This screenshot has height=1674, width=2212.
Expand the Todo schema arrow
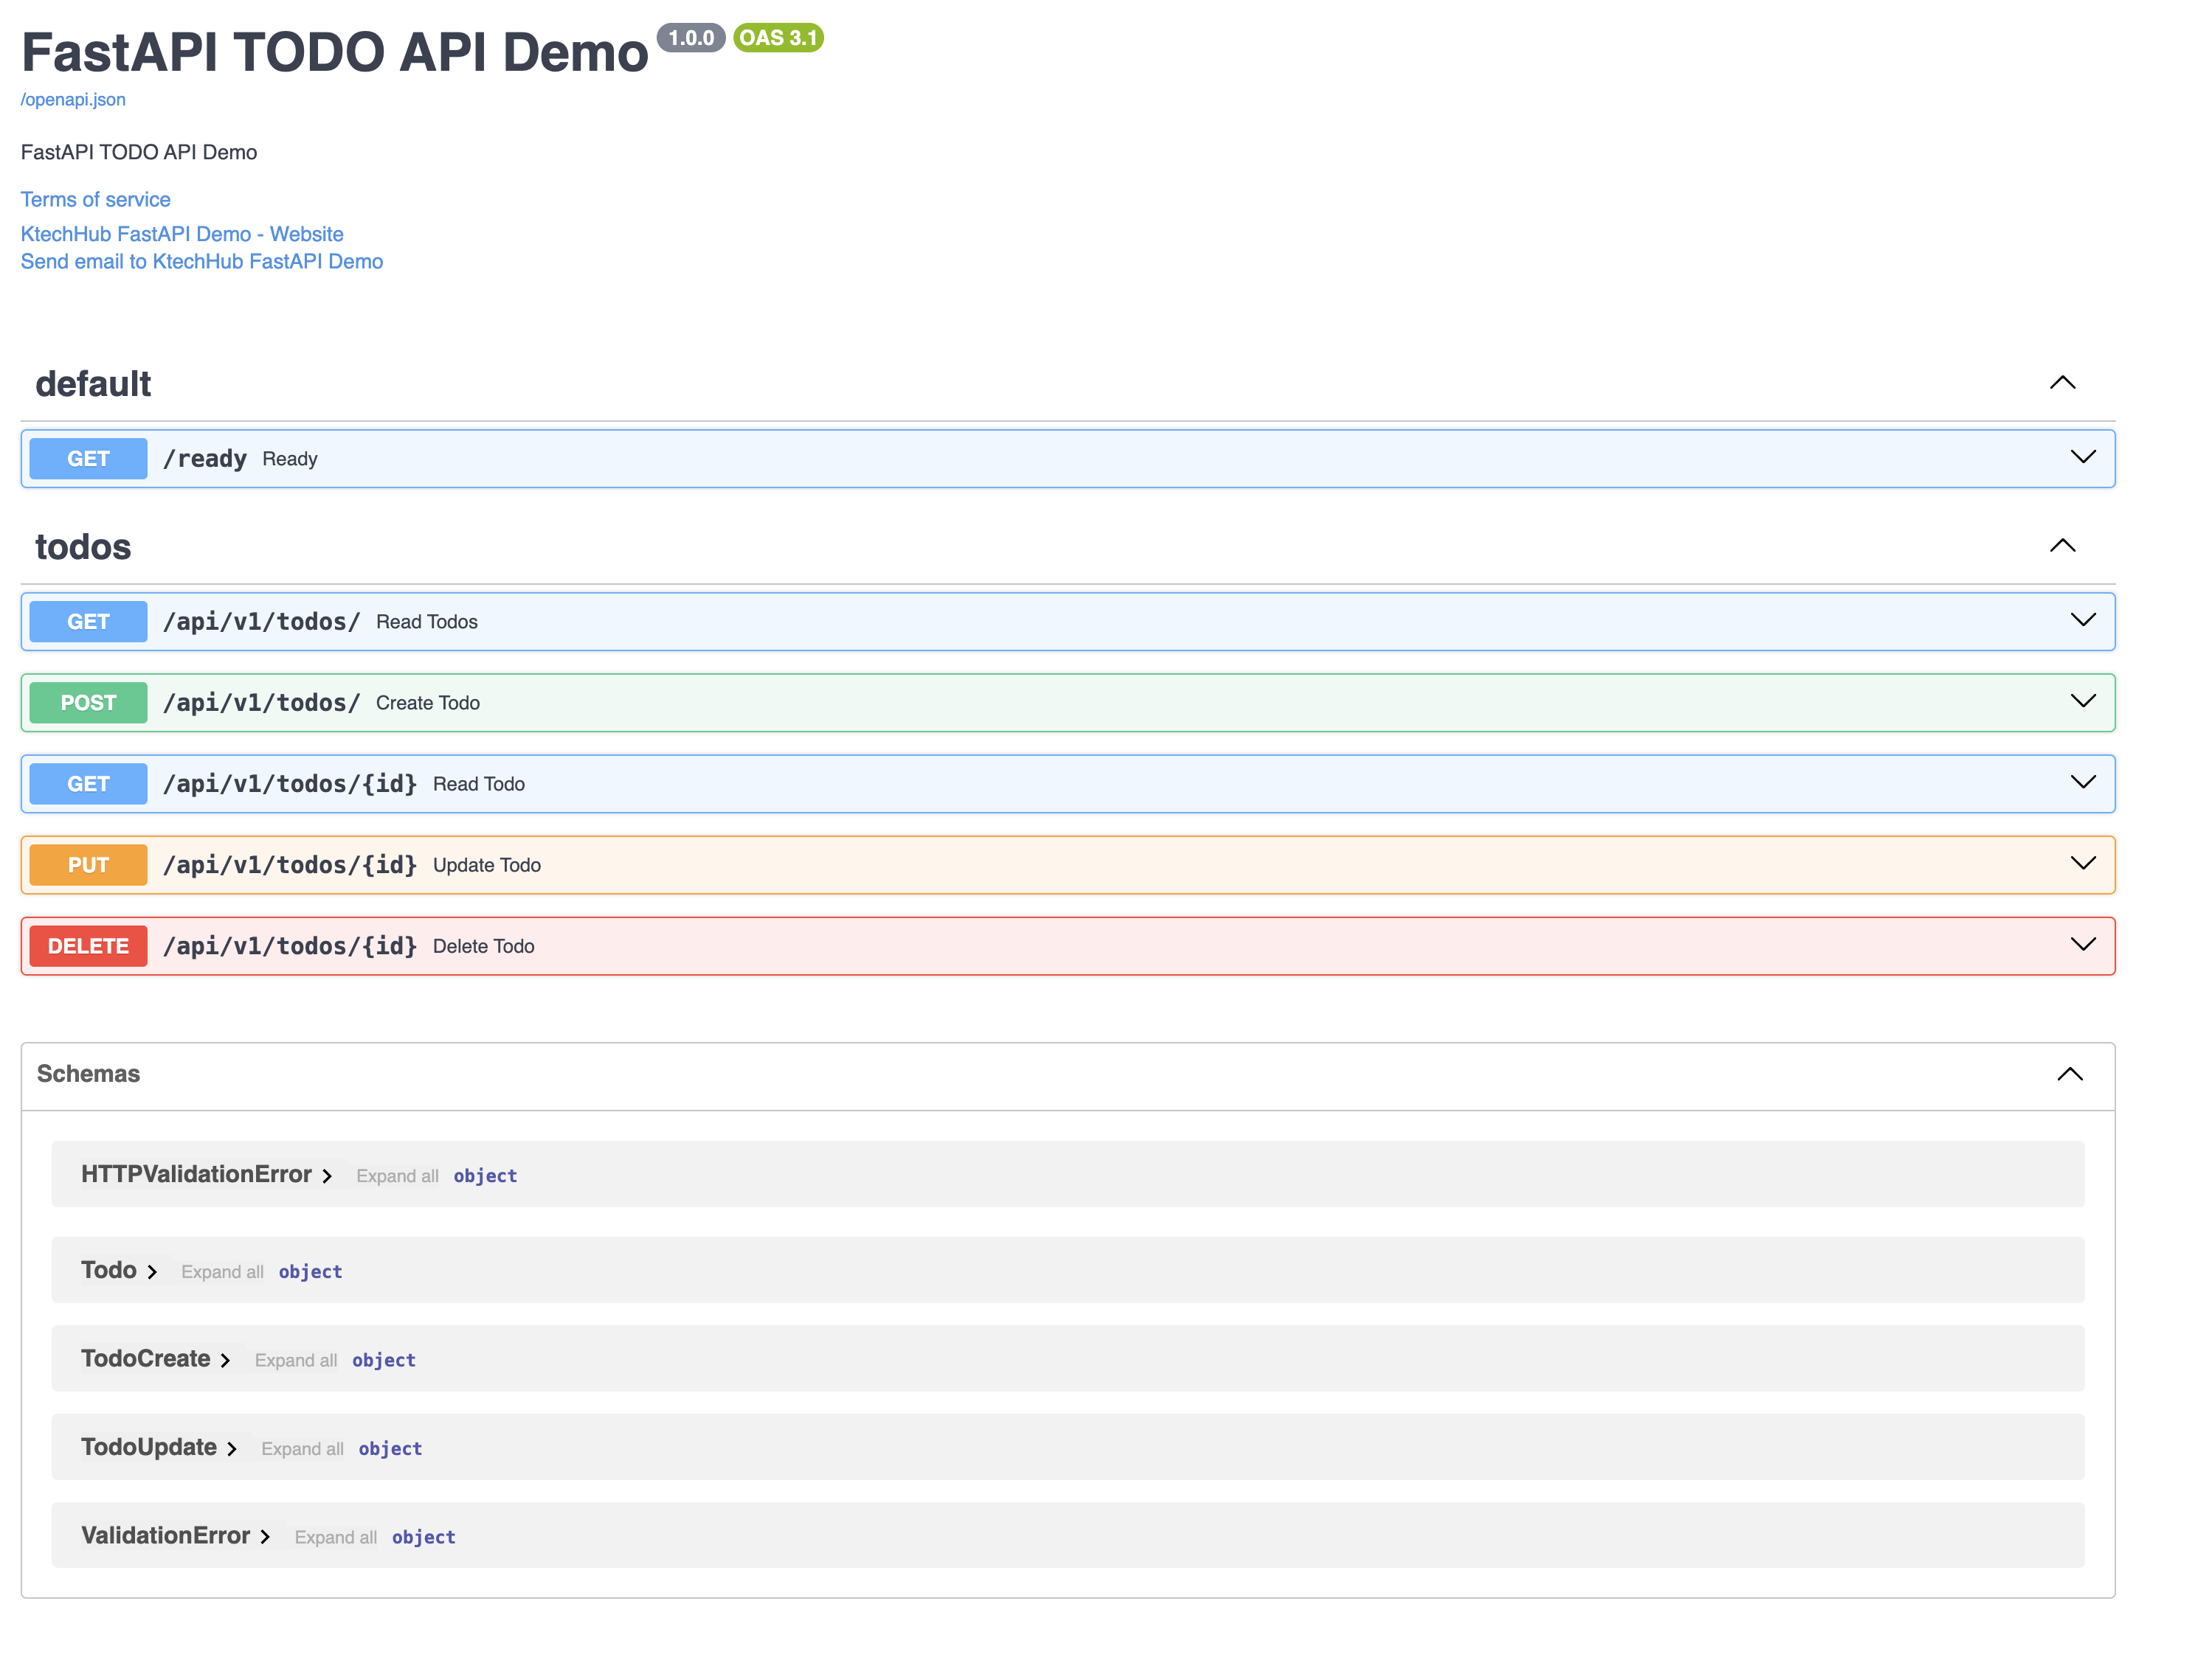[x=152, y=1272]
